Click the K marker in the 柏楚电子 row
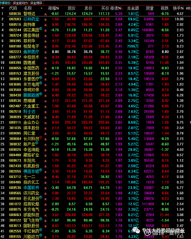 tap(46, 47)
